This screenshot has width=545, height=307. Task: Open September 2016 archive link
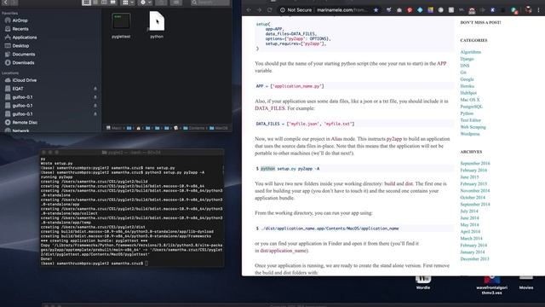475,163
